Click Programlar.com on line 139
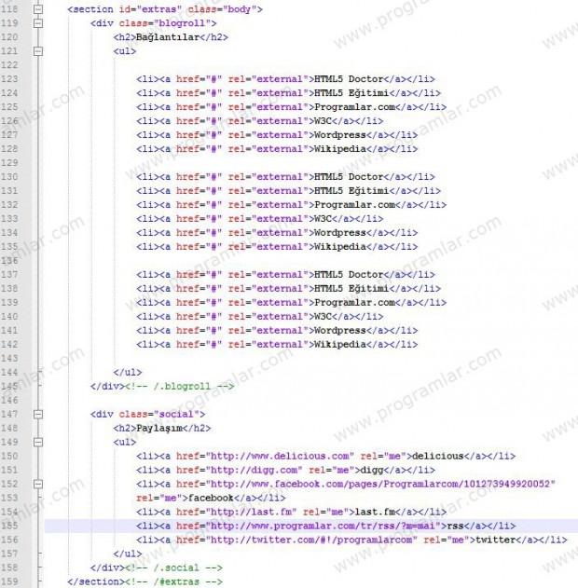578x588 pixels. coord(354,302)
